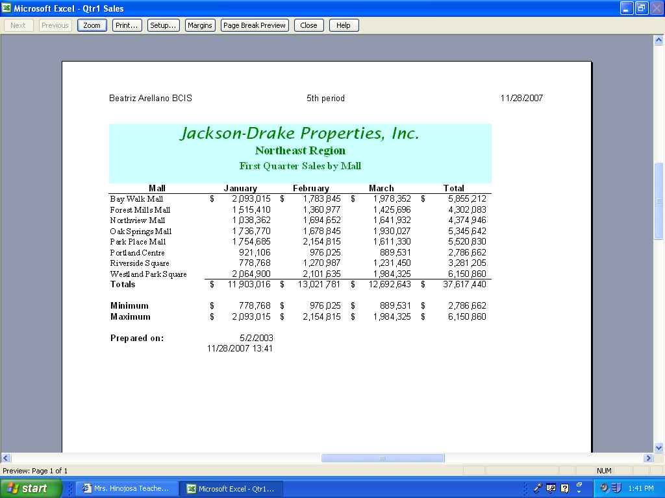Toggle the Zoom button in preview toolbar
The width and height of the screenshot is (665, 498).
(x=92, y=25)
